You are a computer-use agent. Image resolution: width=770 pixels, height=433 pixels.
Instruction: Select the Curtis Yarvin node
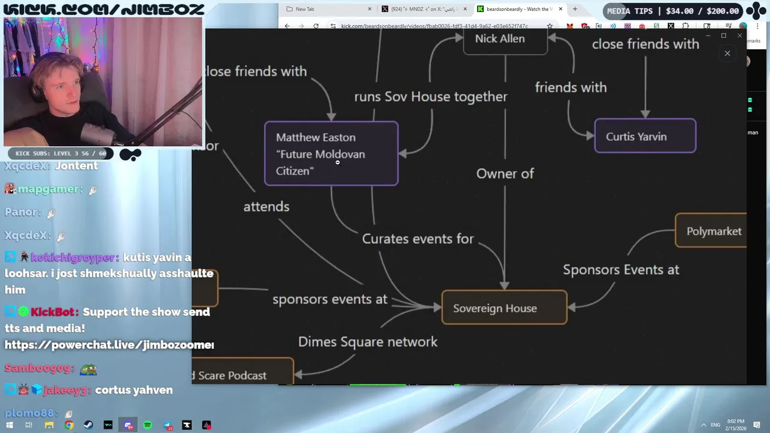coord(645,137)
